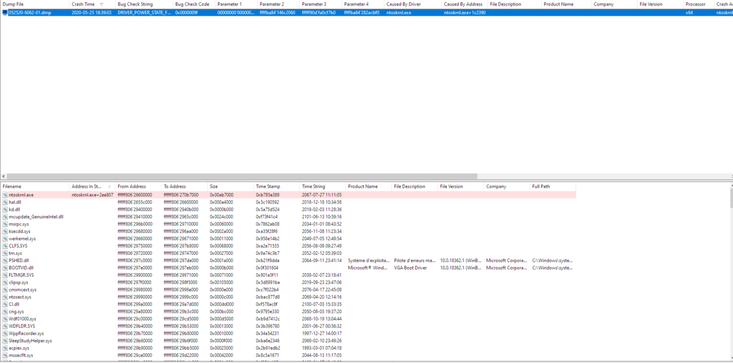Sort drivers by Time String header

tap(323, 186)
